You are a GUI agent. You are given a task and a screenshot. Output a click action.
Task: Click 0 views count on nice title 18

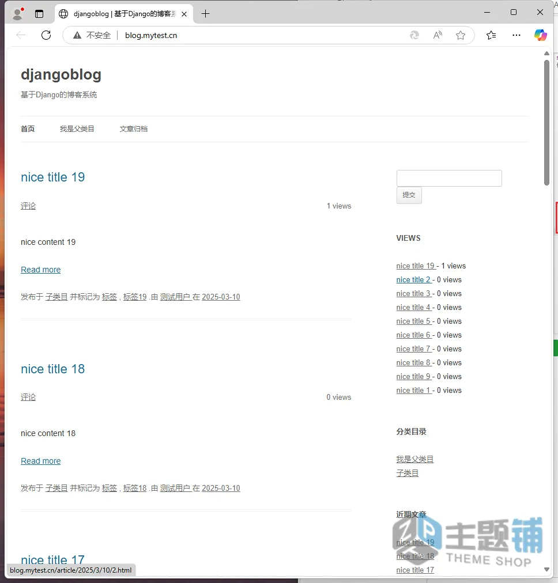coord(339,397)
